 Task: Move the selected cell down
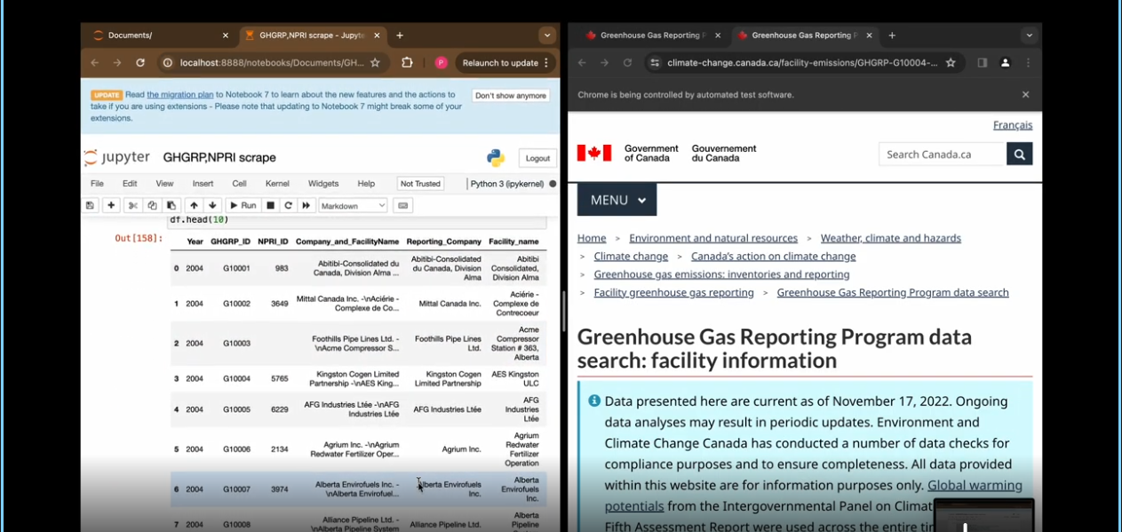pos(212,205)
